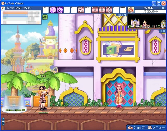Click the blue diamond-patterned door

tap(119, 92)
